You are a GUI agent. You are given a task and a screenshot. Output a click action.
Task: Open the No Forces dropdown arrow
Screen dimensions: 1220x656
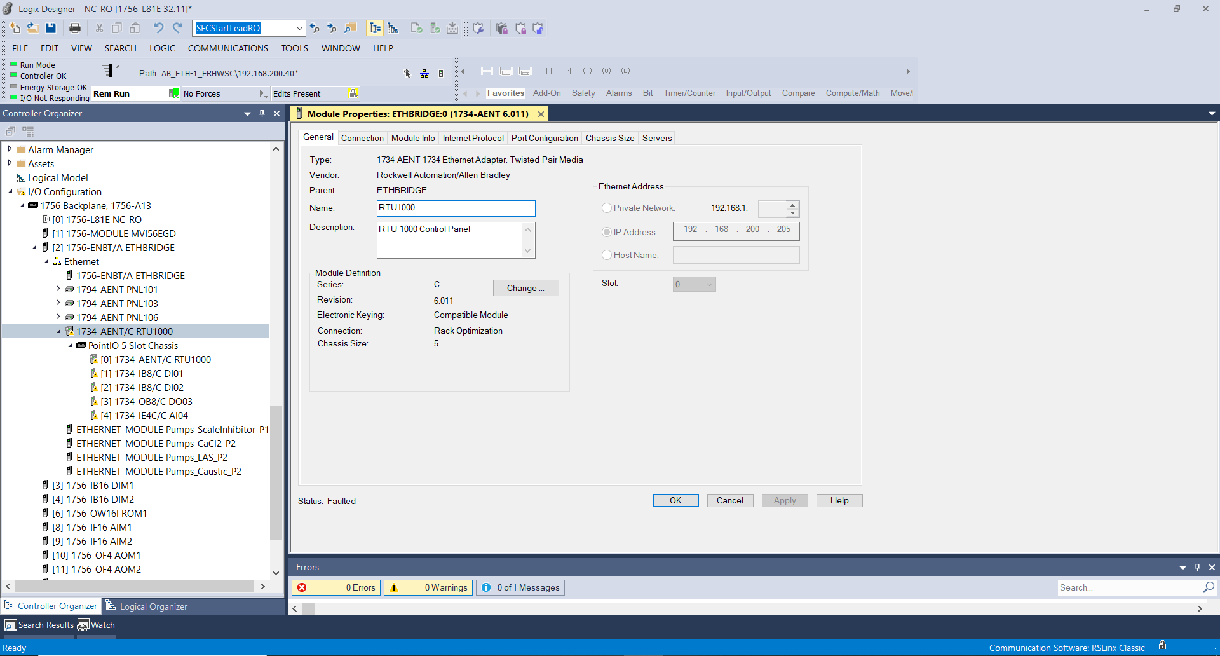point(263,93)
